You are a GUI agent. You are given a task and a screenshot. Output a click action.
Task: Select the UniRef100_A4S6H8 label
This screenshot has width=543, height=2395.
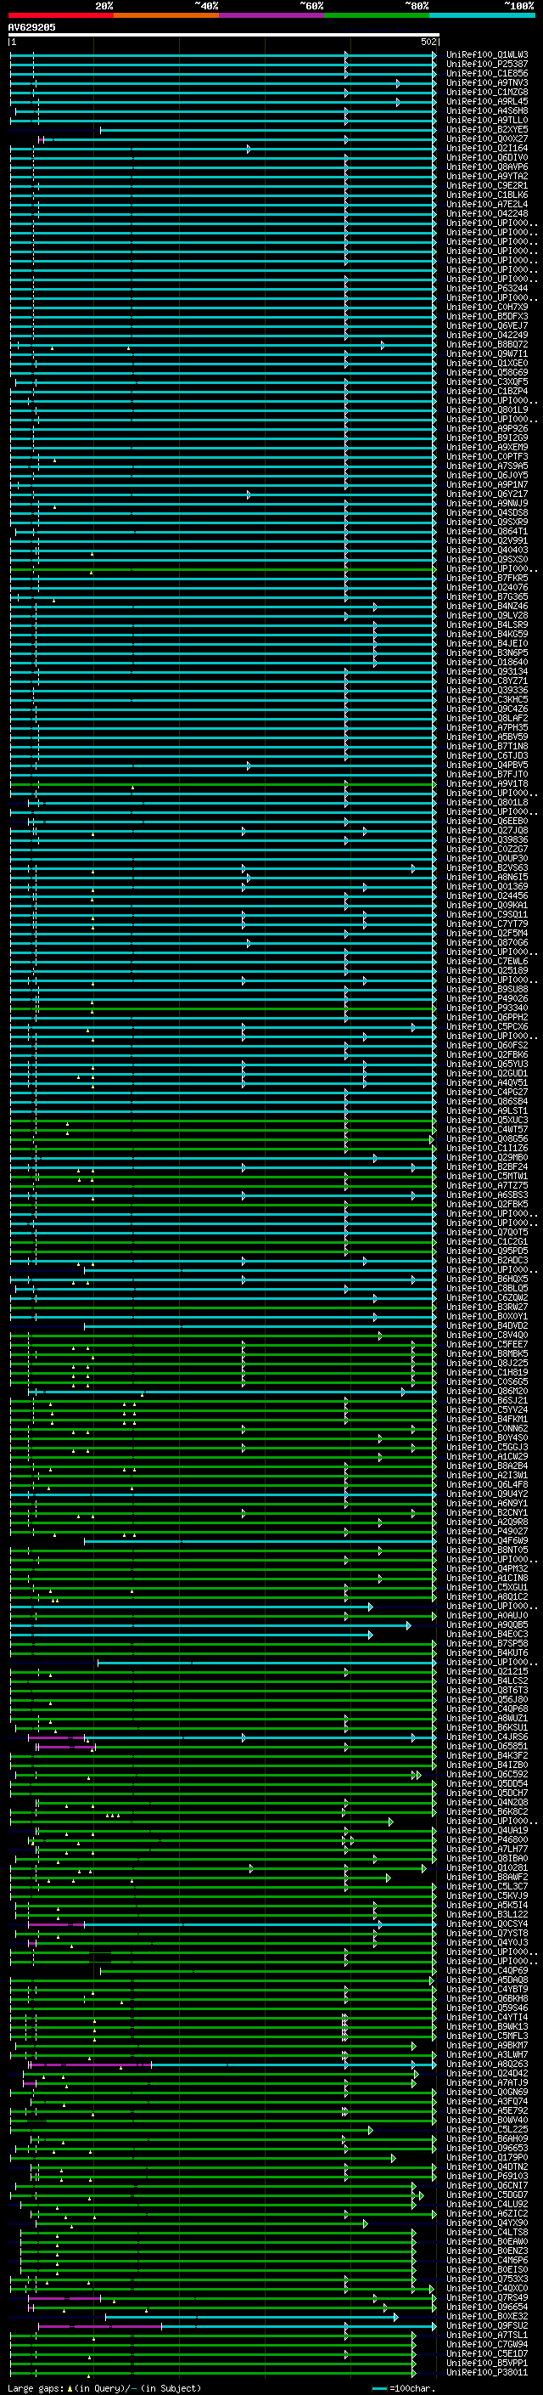pyautogui.click(x=487, y=110)
